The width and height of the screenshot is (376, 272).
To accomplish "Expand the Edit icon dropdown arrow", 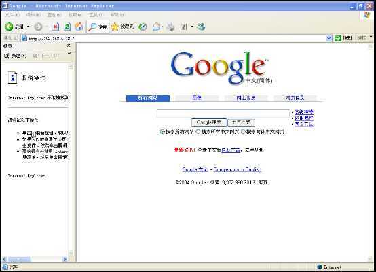I will click(192, 27).
